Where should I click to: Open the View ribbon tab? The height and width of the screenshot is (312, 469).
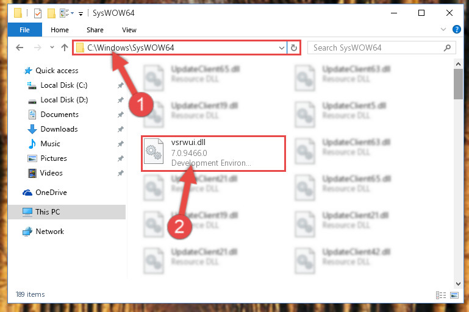129,30
